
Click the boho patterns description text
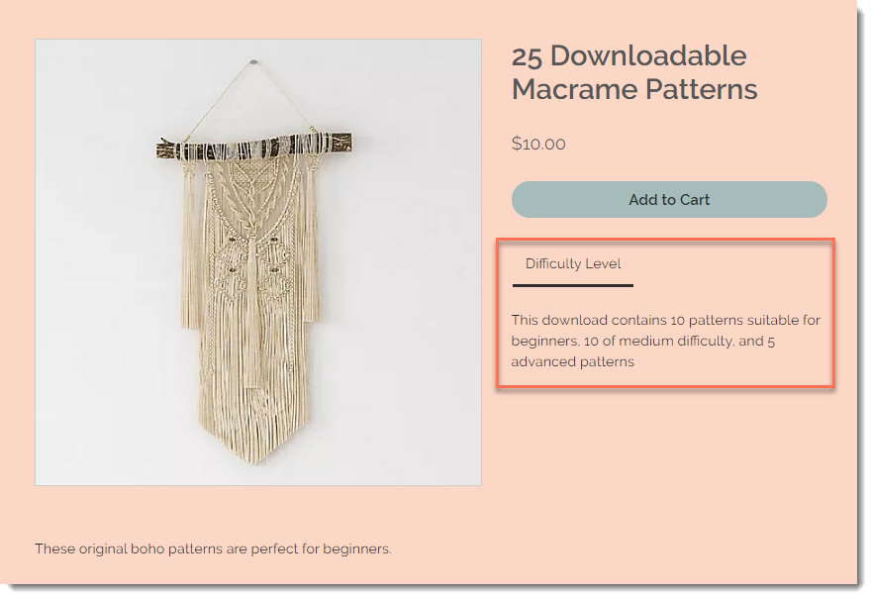(213, 549)
